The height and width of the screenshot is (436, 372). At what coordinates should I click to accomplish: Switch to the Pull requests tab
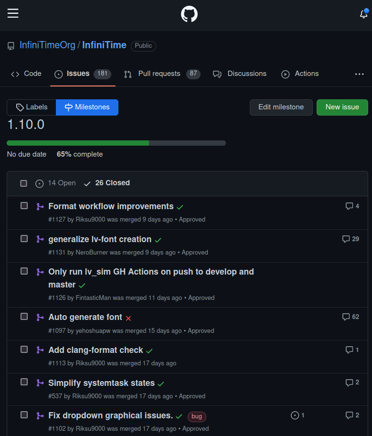click(x=161, y=74)
